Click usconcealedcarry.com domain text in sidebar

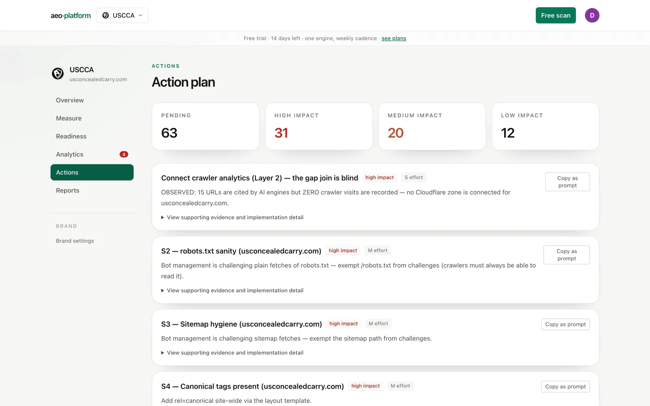98,80
